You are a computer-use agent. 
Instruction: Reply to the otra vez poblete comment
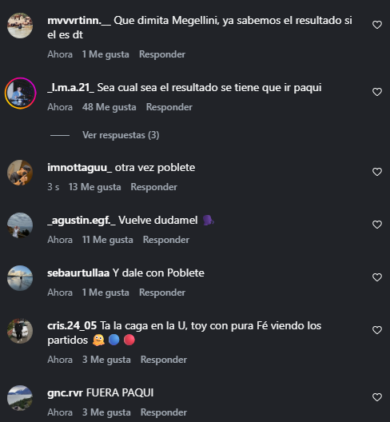154,187
